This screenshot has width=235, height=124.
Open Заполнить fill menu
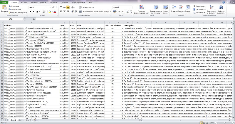pos(199,9)
